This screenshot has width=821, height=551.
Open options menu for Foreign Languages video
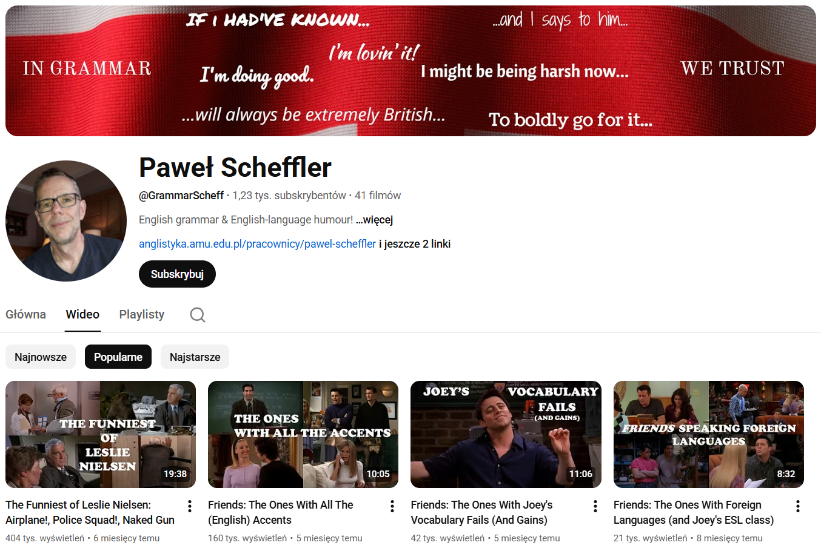pyautogui.click(x=798, y=506)
